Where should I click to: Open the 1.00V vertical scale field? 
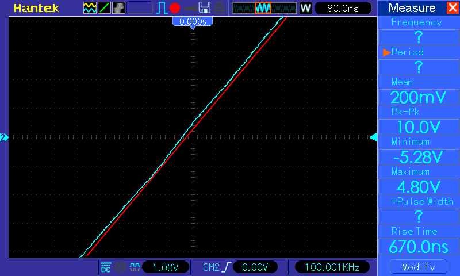click(x=166, y=267)
